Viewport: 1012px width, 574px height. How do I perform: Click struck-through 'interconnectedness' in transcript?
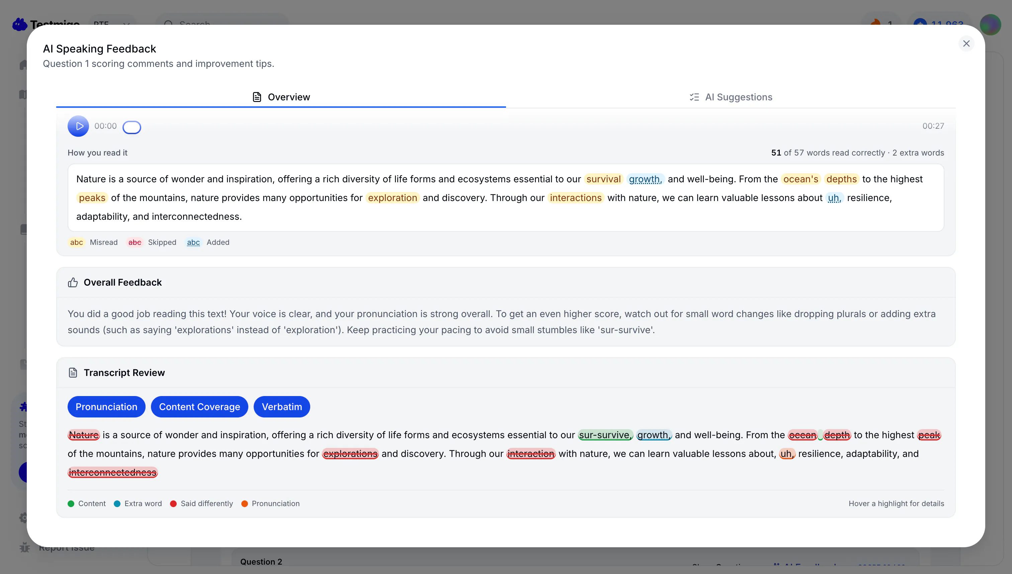[x=113, y=473]
